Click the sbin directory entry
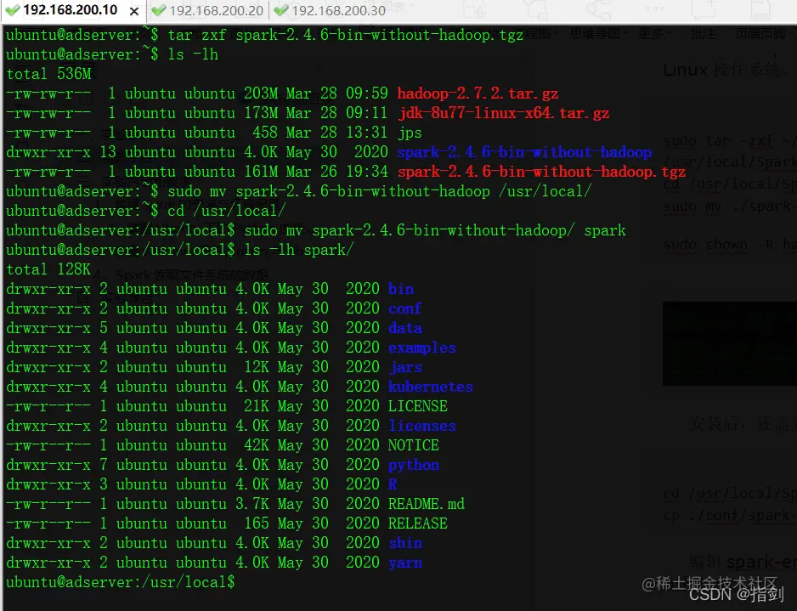 [x=405, y=543]
